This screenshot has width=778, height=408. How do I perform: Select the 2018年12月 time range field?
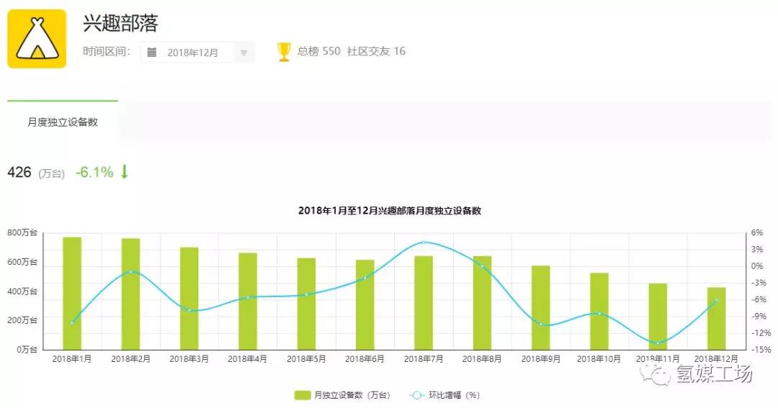click(x=197, y=52)
